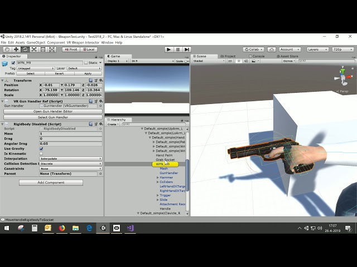Click the scene orientation gizmo
This screenshot has height=267, width=357.
tap(343, 77)
